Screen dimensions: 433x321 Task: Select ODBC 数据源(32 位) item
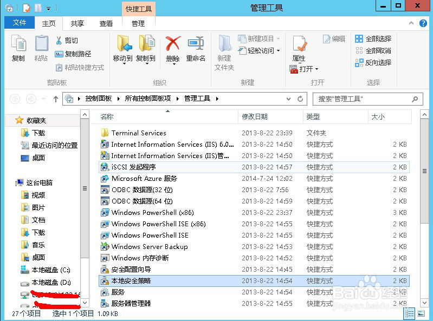point(254,190)
